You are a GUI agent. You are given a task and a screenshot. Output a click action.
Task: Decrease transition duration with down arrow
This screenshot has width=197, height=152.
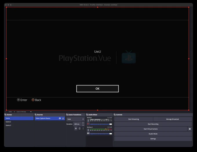[x=83, y=125]
